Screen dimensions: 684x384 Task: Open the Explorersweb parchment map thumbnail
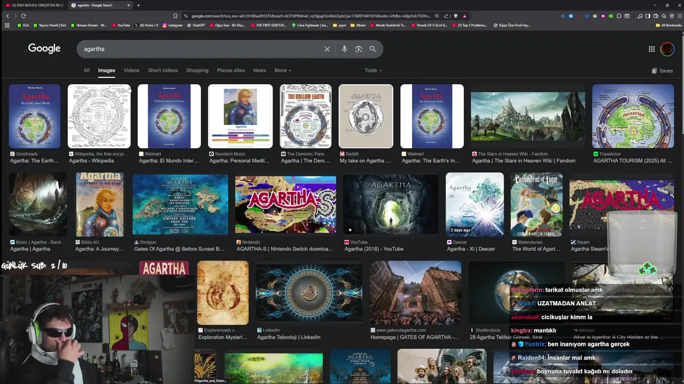(x=223, y=293)
